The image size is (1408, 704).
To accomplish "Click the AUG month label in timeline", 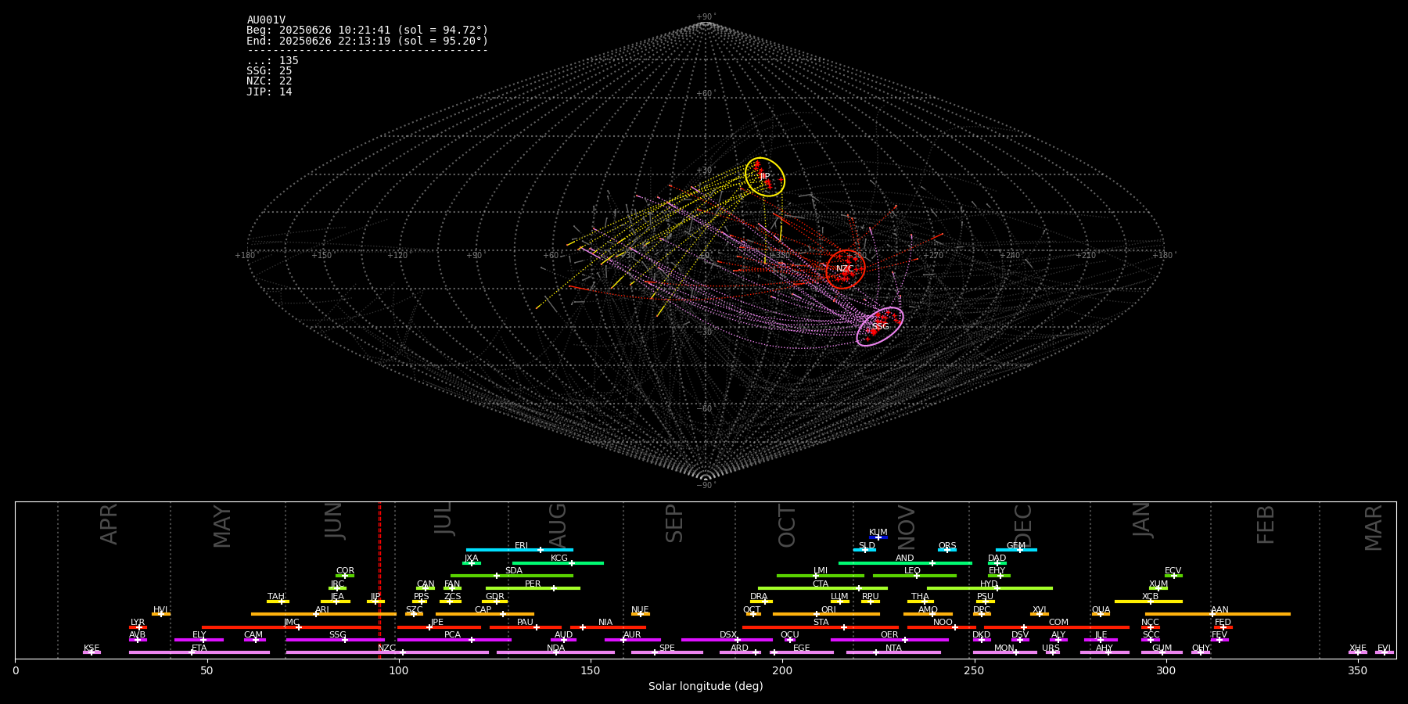I will click(x=558, y=526).
